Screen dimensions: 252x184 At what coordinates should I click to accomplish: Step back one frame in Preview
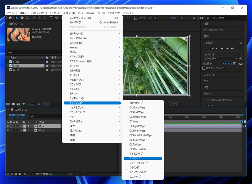click(x=217, y=49)
